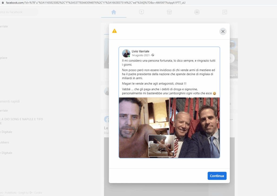
Task: Open Livio Varriale's profile name link
Action: (140, 51)
